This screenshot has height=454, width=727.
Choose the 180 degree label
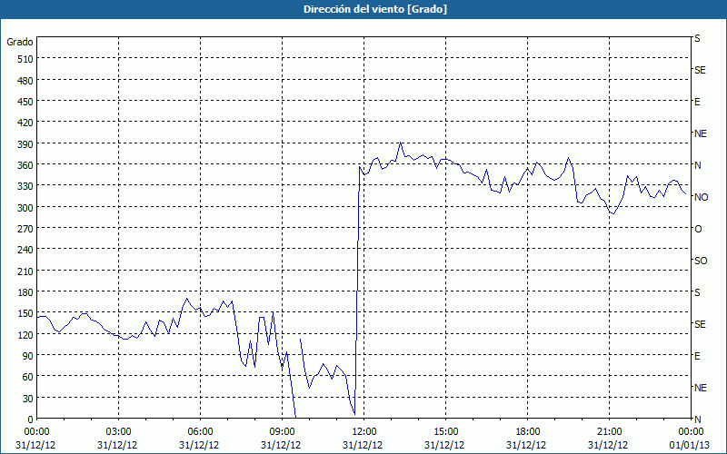point(25,292)
